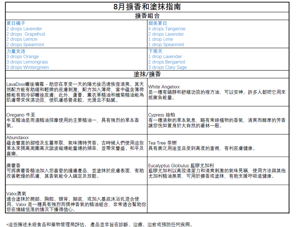
Task: Click the "2 drops Bergamot" line
Action: [x=167, y=62]
